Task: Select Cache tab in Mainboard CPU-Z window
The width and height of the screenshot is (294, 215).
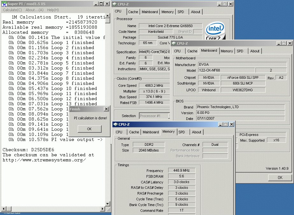Action: 192,51
